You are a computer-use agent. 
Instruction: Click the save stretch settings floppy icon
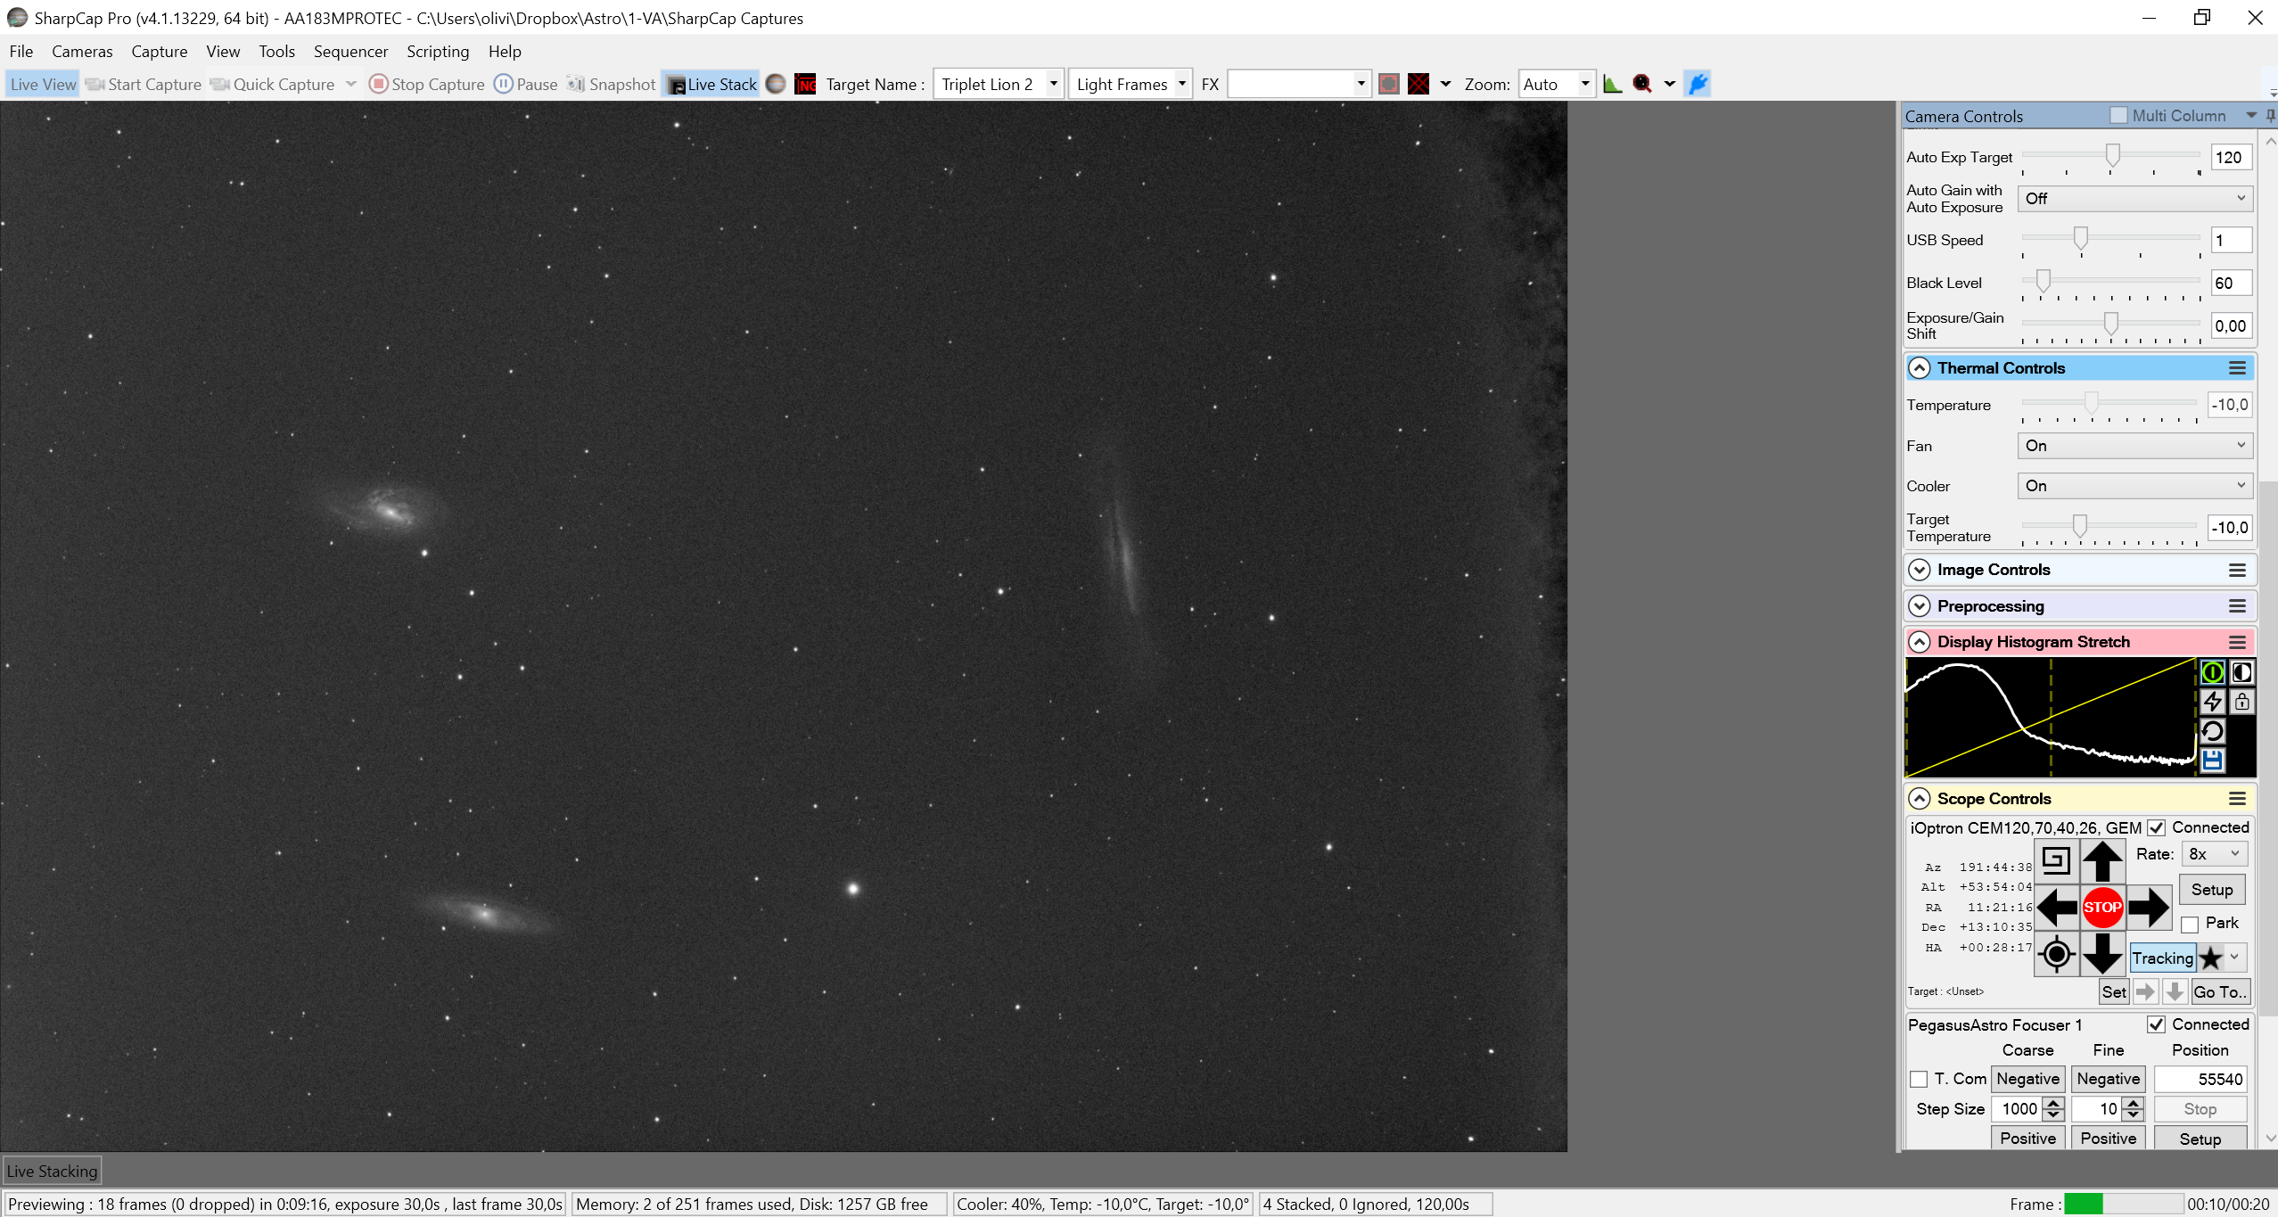2212,760
